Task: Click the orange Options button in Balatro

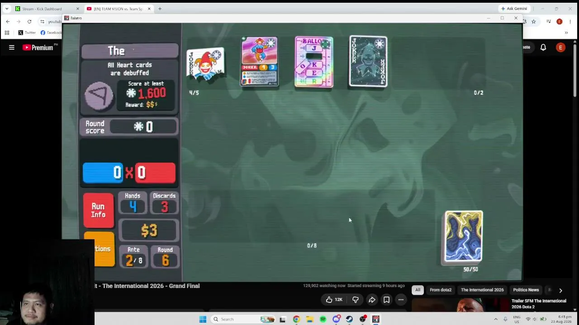Action: pos(104,249)
